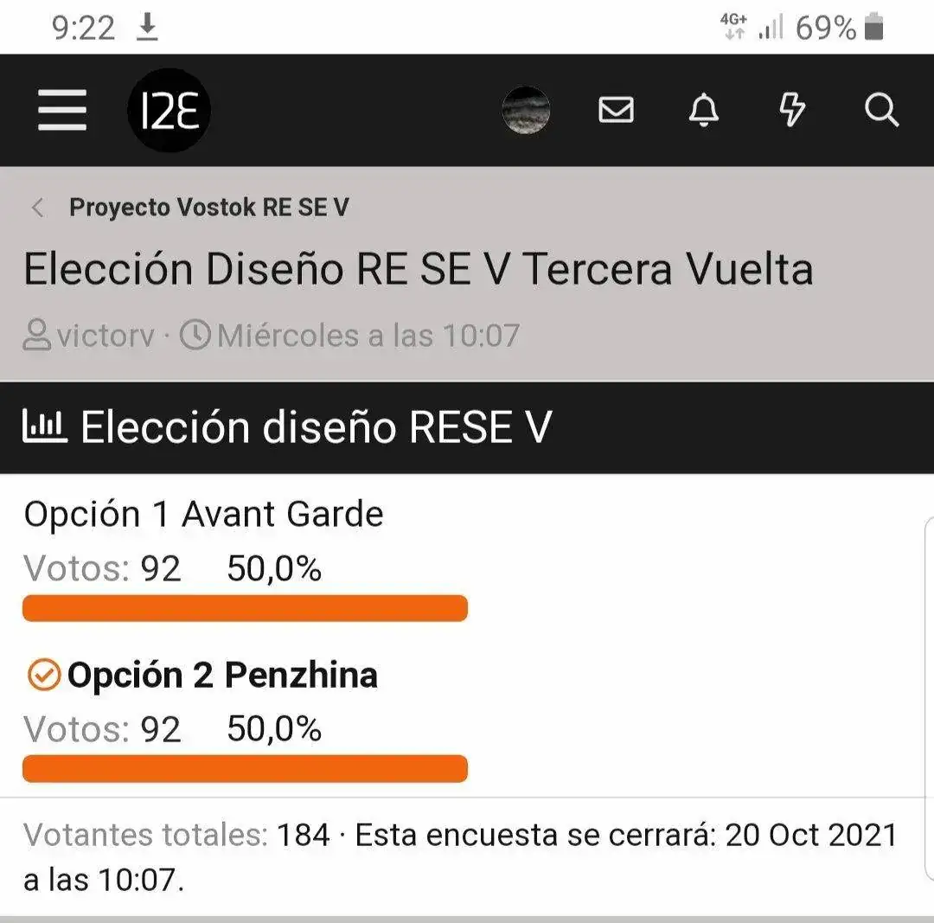Check the bell notifications icon

[x=704, y=110]
